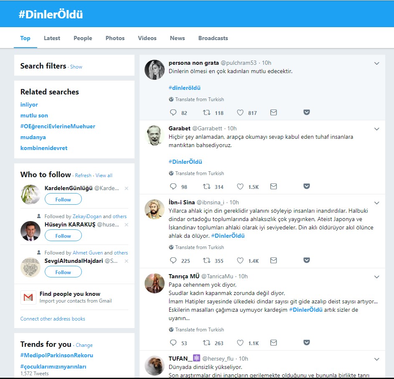
Task: Refresh the Who to follow list
Action: (x=83, y=176)
